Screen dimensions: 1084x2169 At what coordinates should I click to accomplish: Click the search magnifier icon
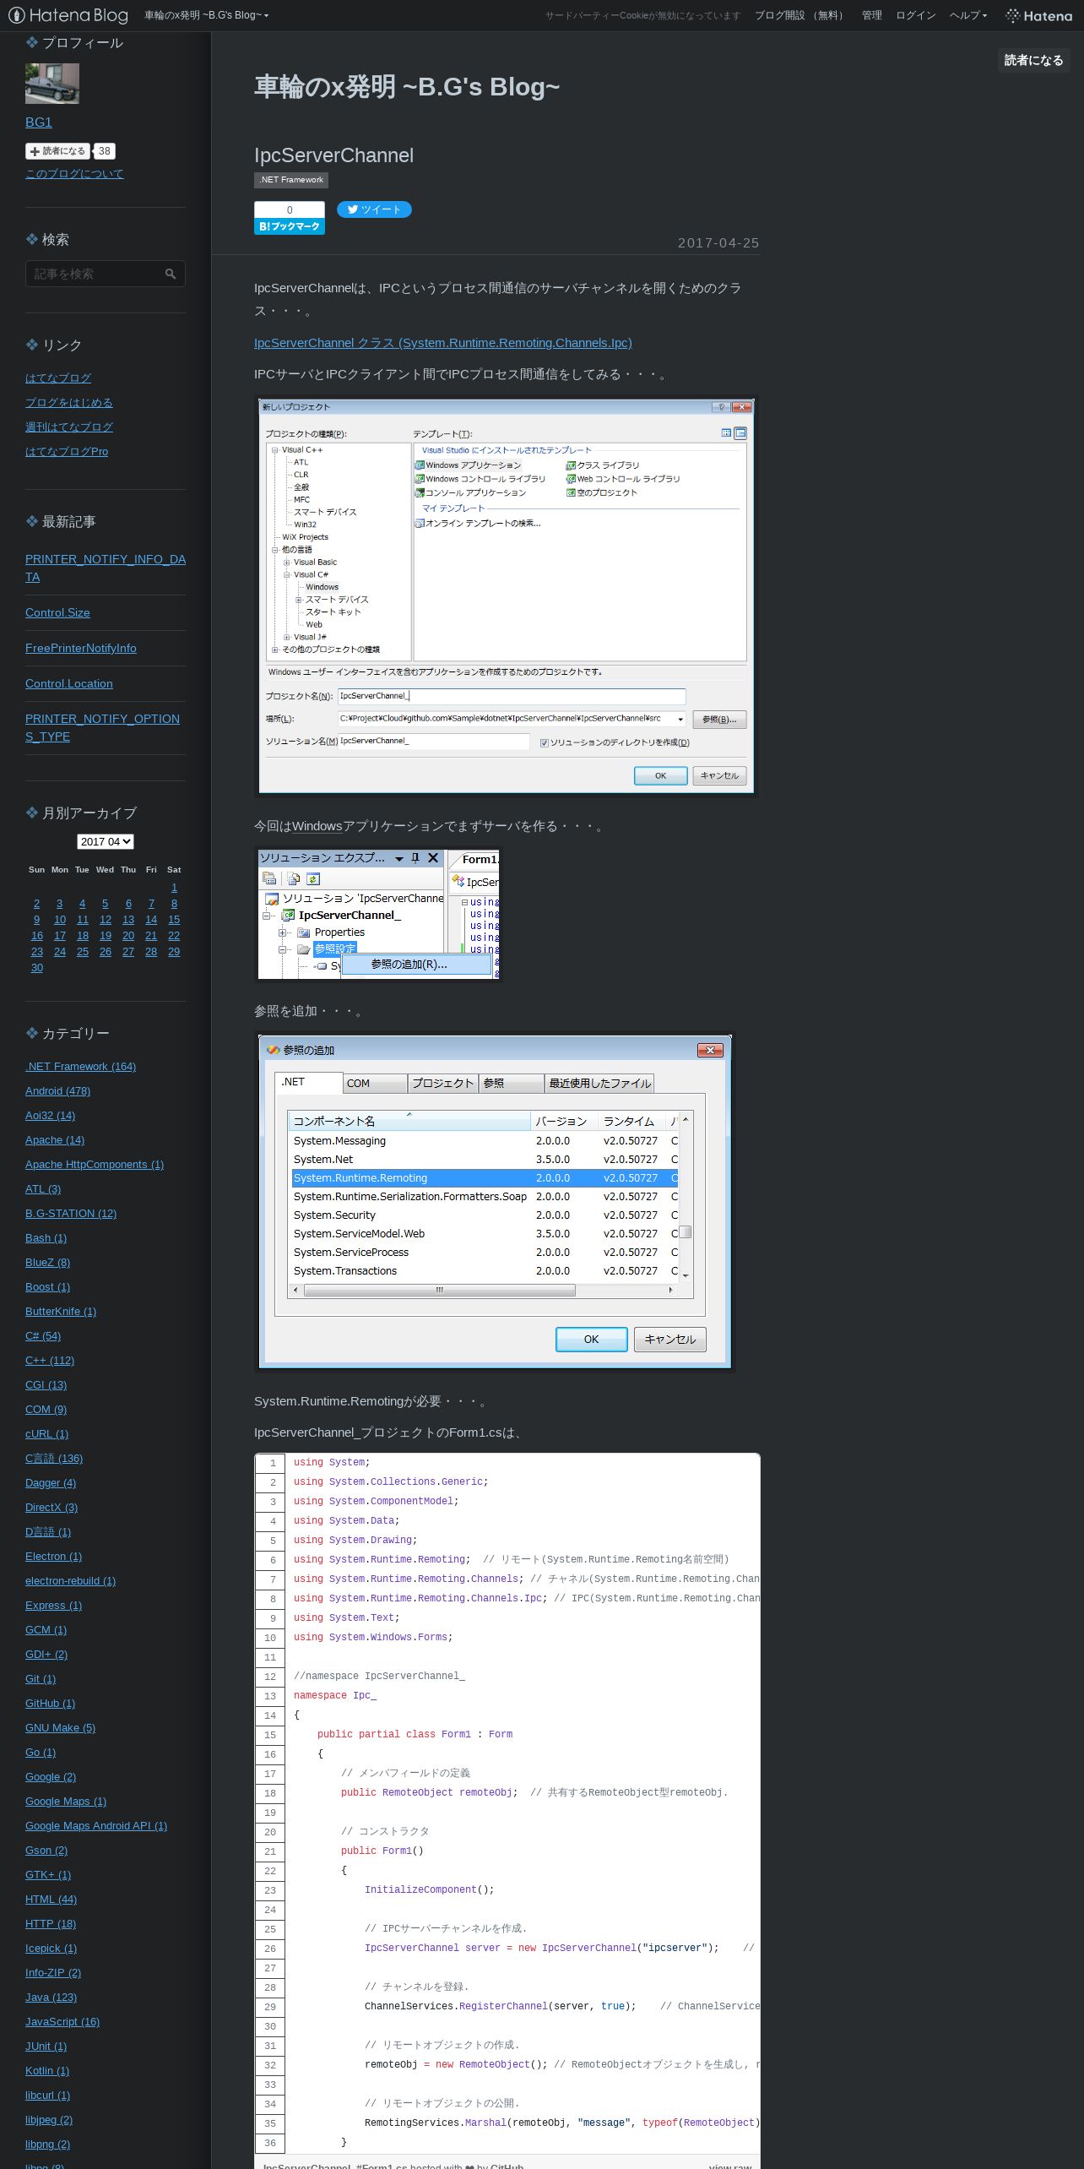(171, 274)
